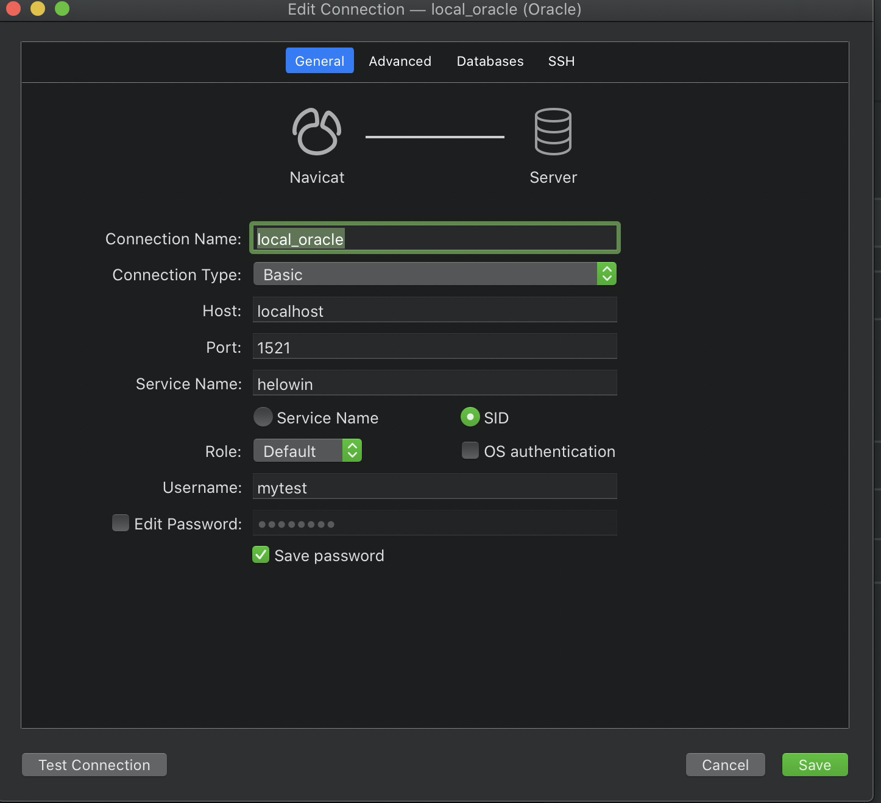
Task: Click the Service Name field with helowin
Action: coord(435,383)
